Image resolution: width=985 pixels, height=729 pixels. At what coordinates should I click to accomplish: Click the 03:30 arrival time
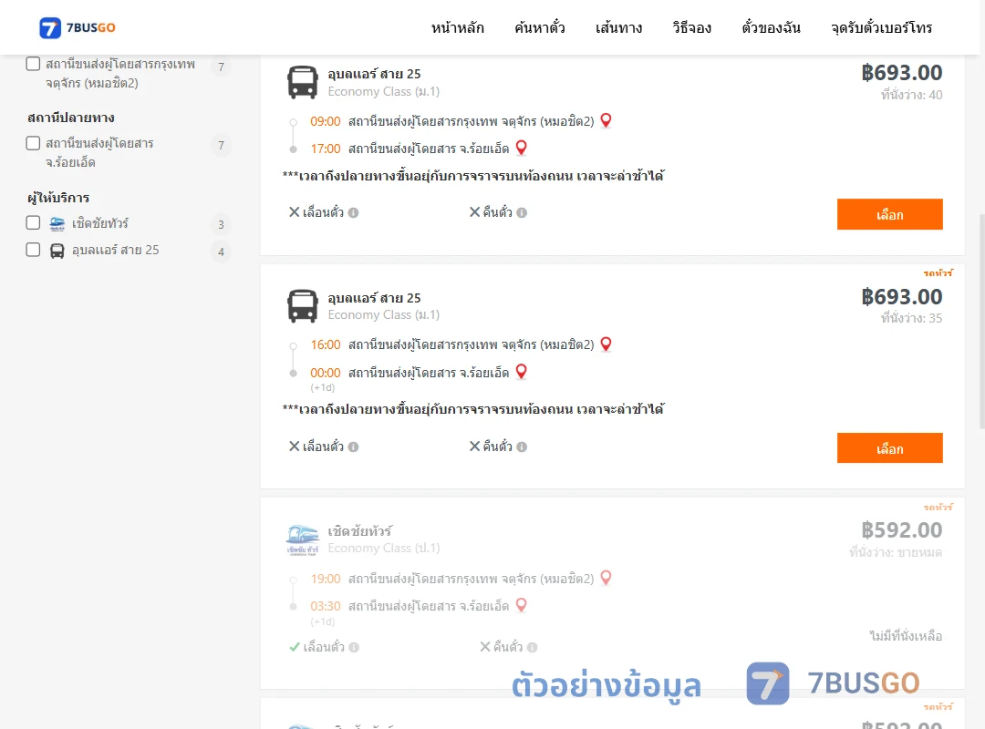click(x=326, y=606)
